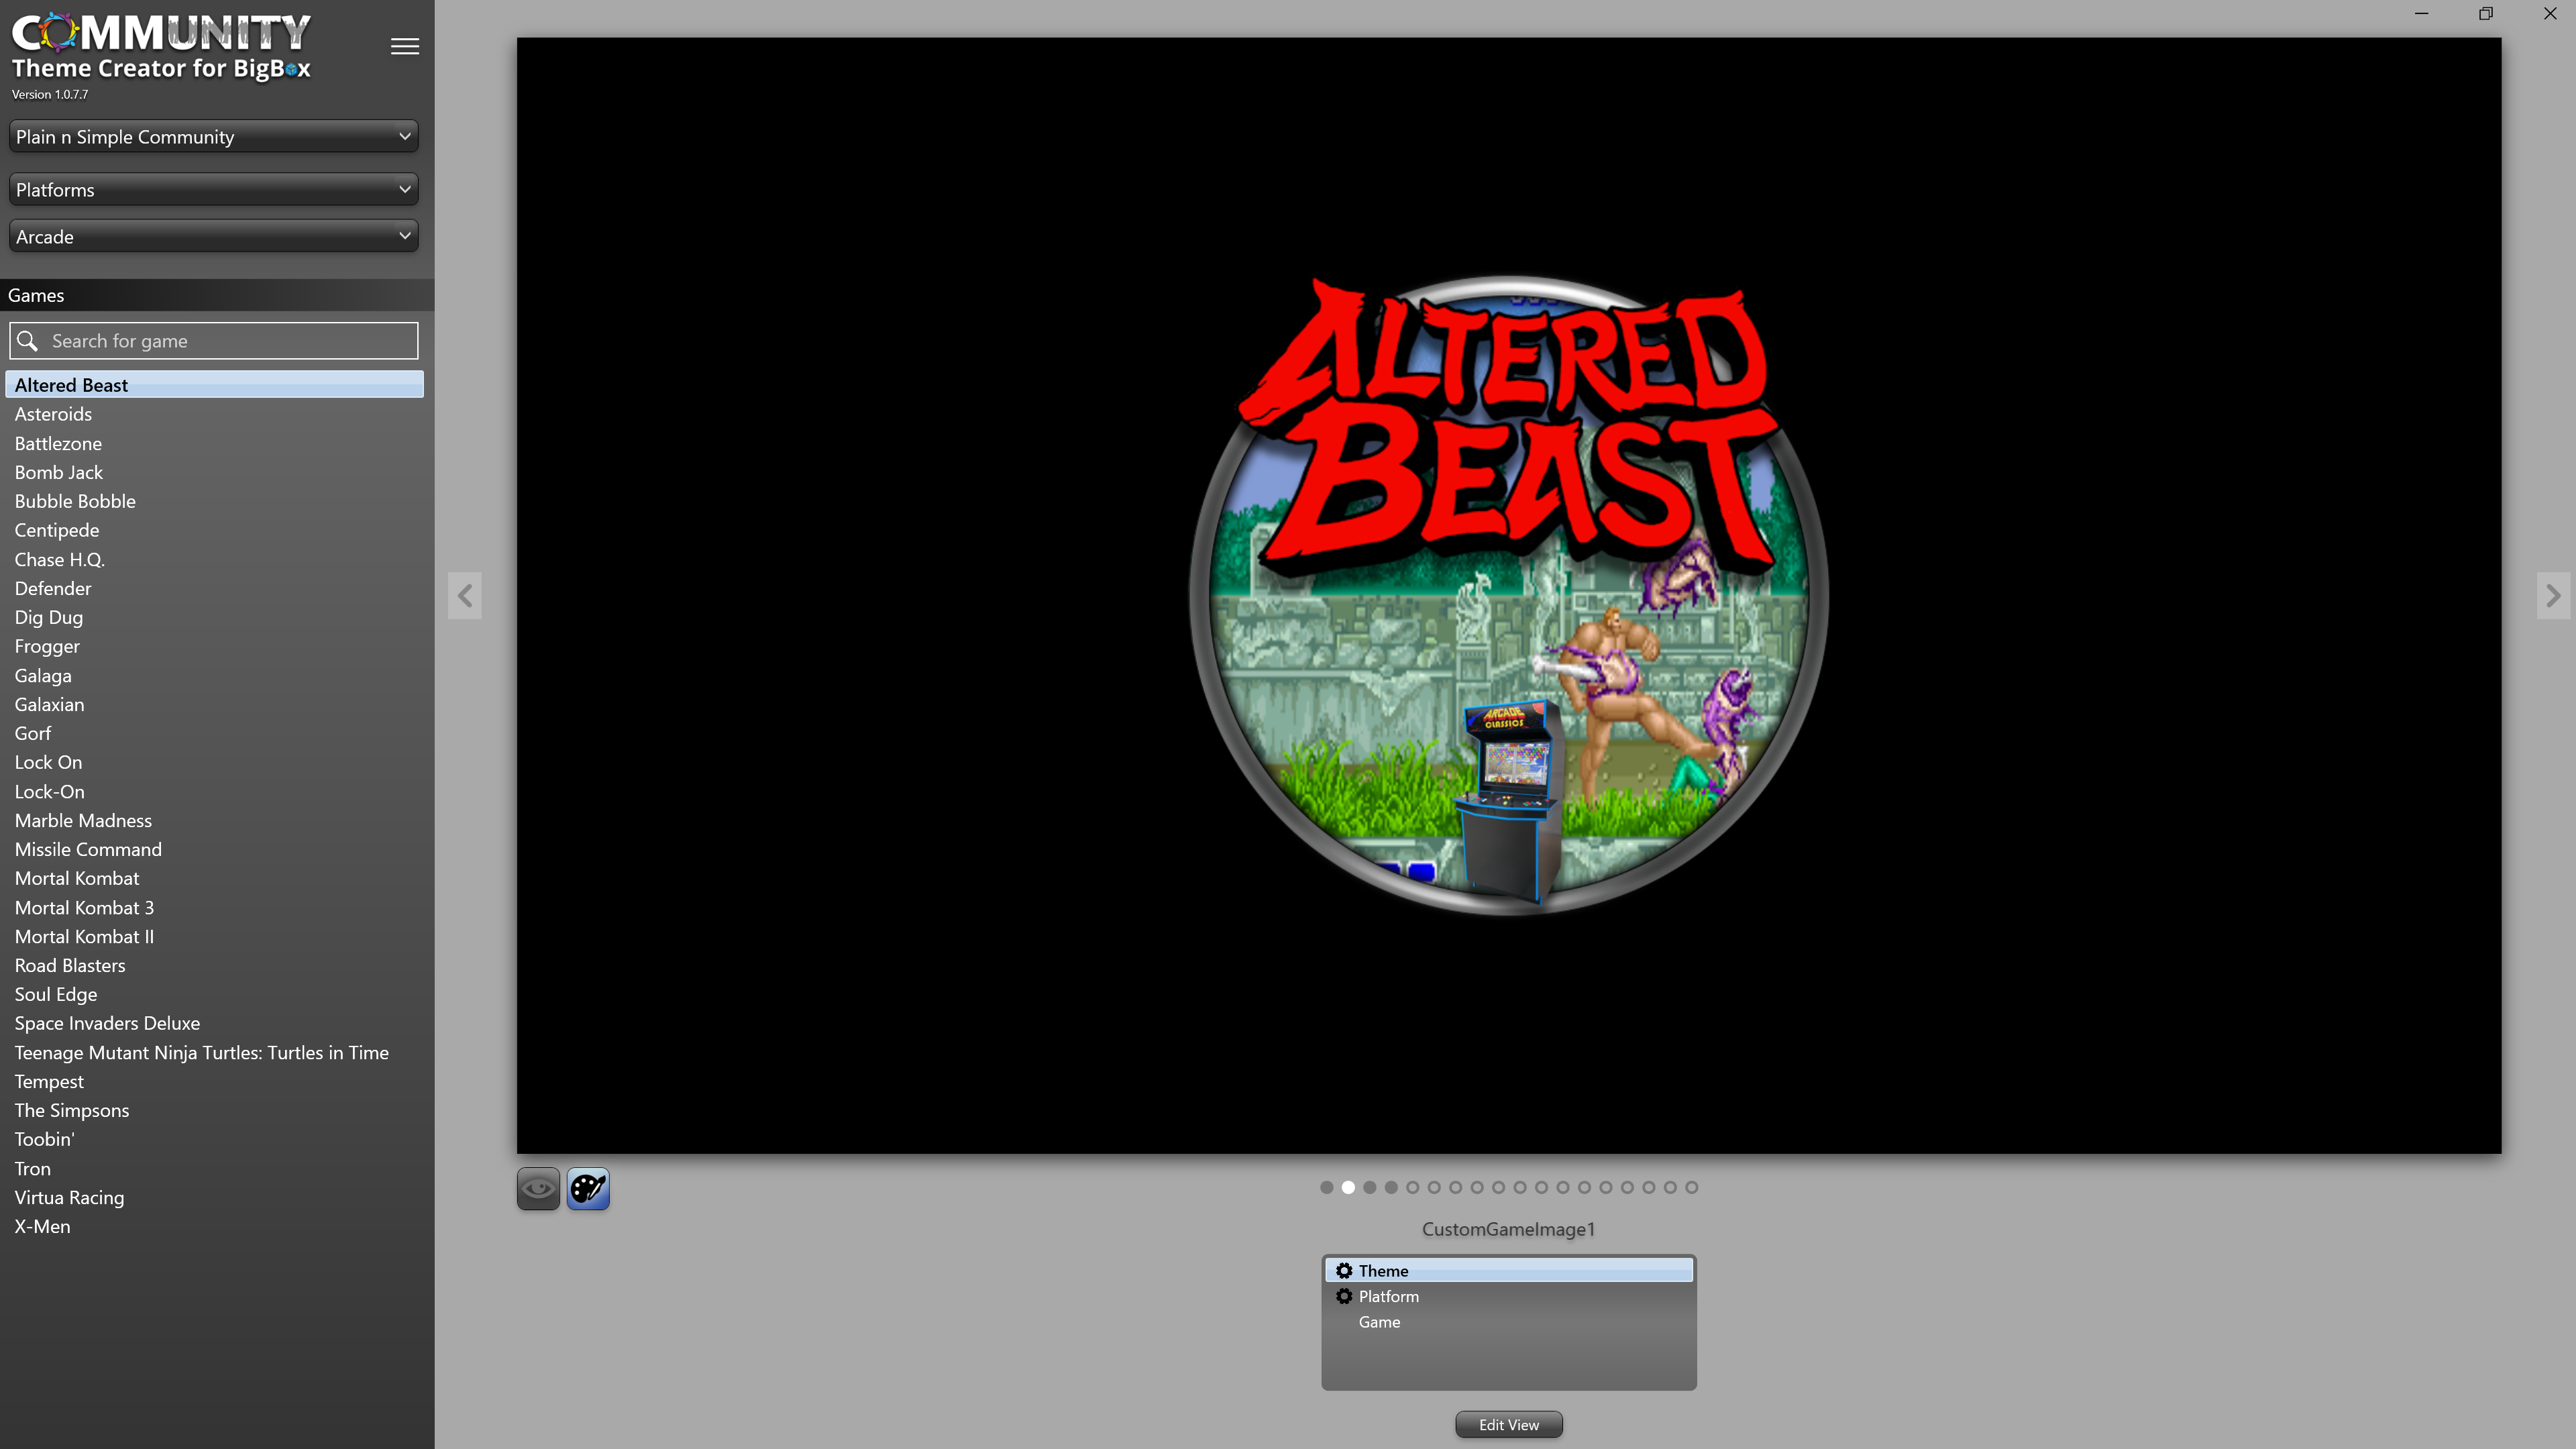Select the sixth view pagination dot
2576x1449 pixels.
[1434, 1187]
